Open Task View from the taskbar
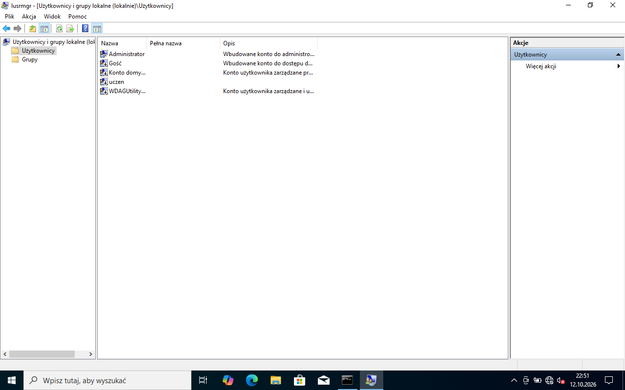The width and height of the screenshot is (625, 390). coord(203,380)
